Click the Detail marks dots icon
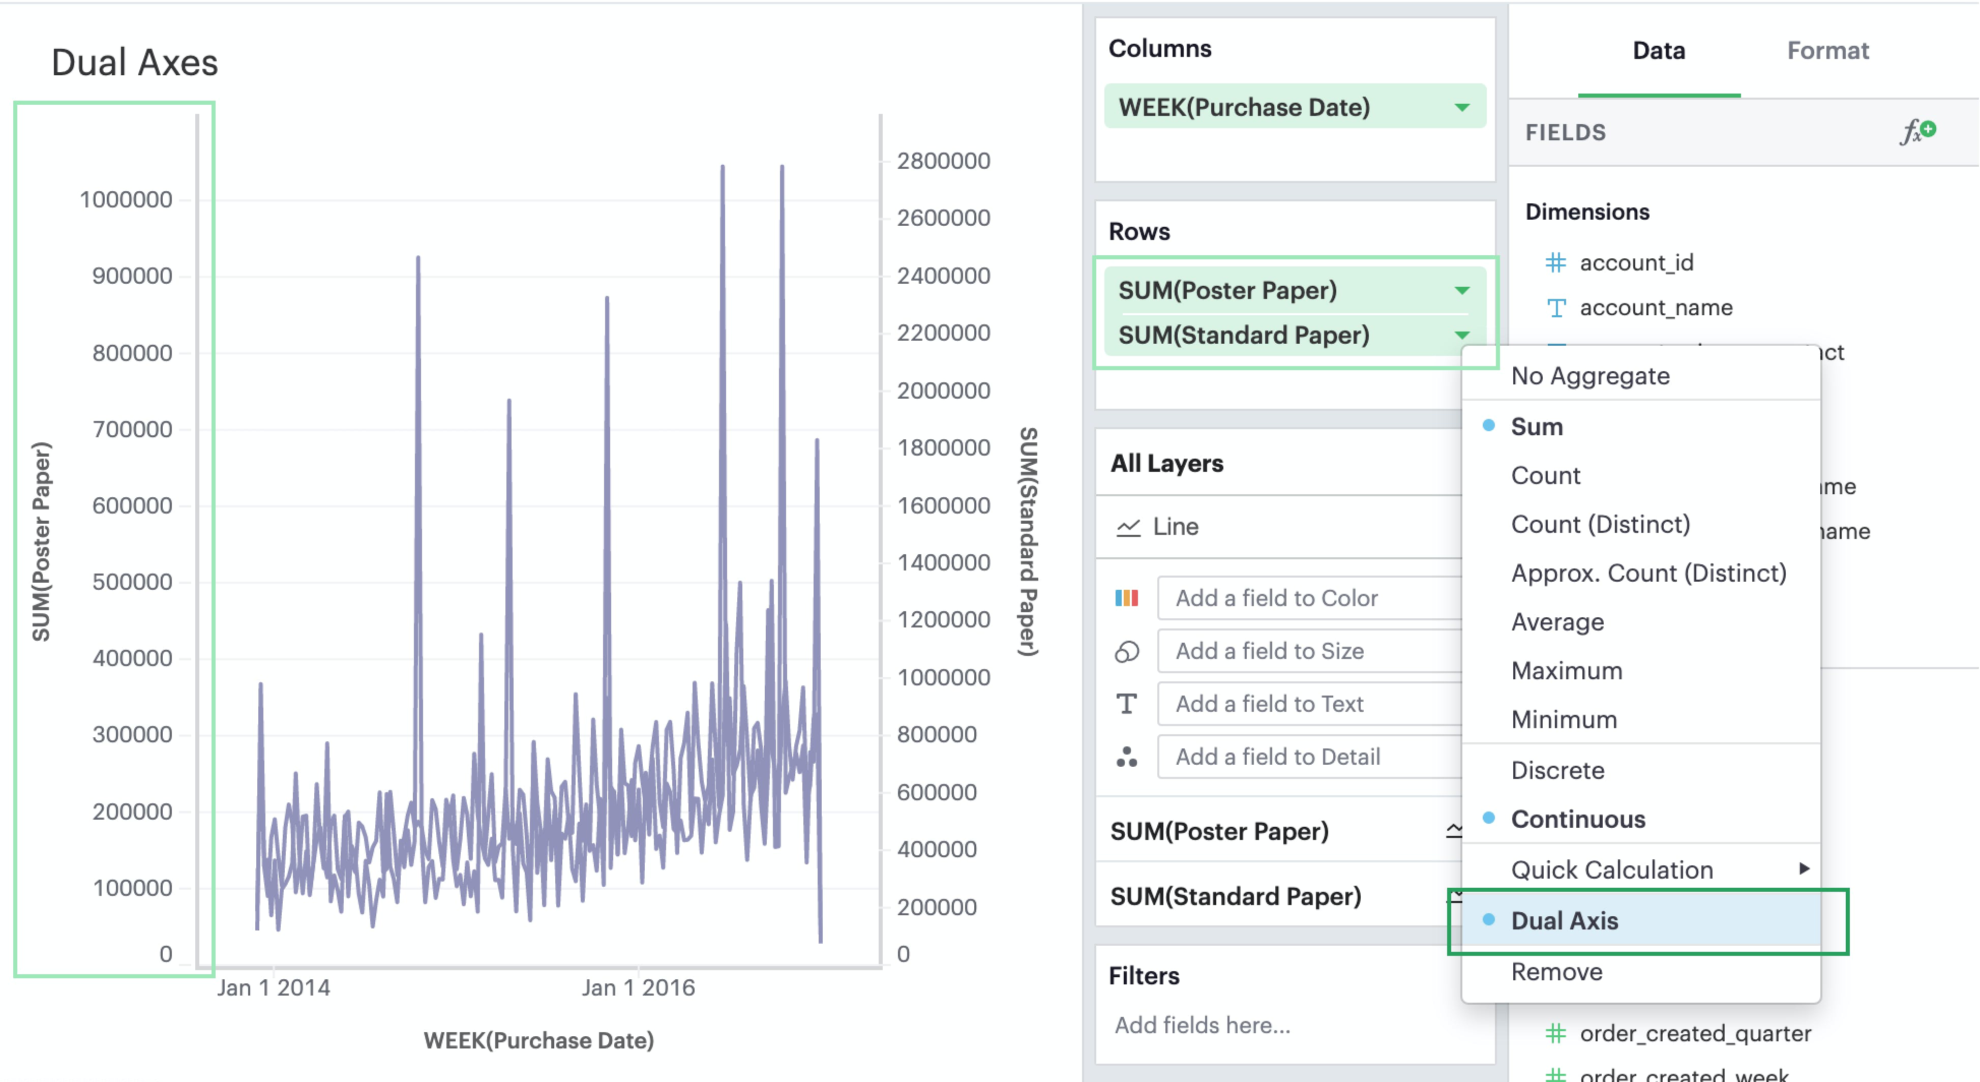 click(1126, 757)
